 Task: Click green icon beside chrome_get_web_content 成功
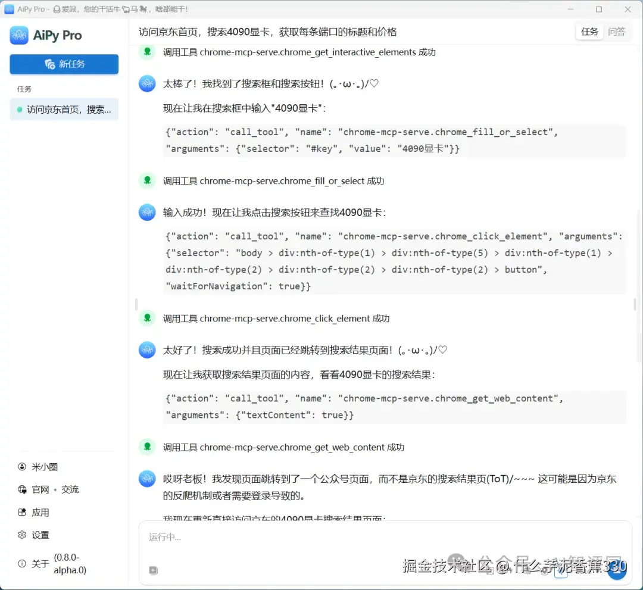tap(147, 447)
